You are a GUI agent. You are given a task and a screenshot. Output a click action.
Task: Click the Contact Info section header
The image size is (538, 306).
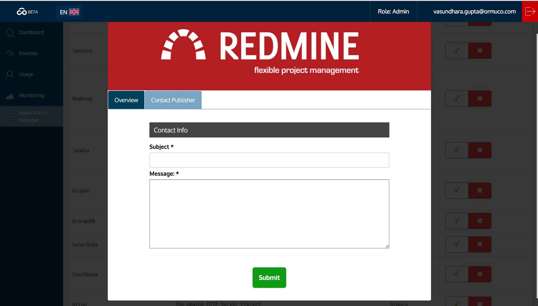(269, 130)
